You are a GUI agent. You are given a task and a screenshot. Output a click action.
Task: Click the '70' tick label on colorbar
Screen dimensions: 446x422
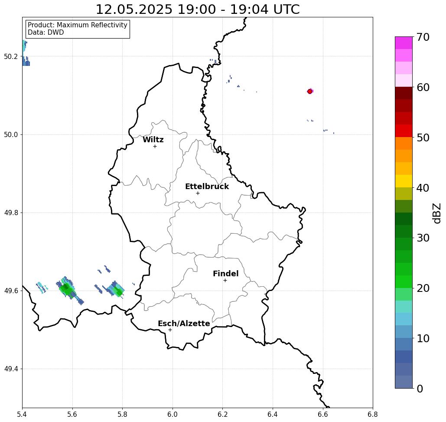423,37
